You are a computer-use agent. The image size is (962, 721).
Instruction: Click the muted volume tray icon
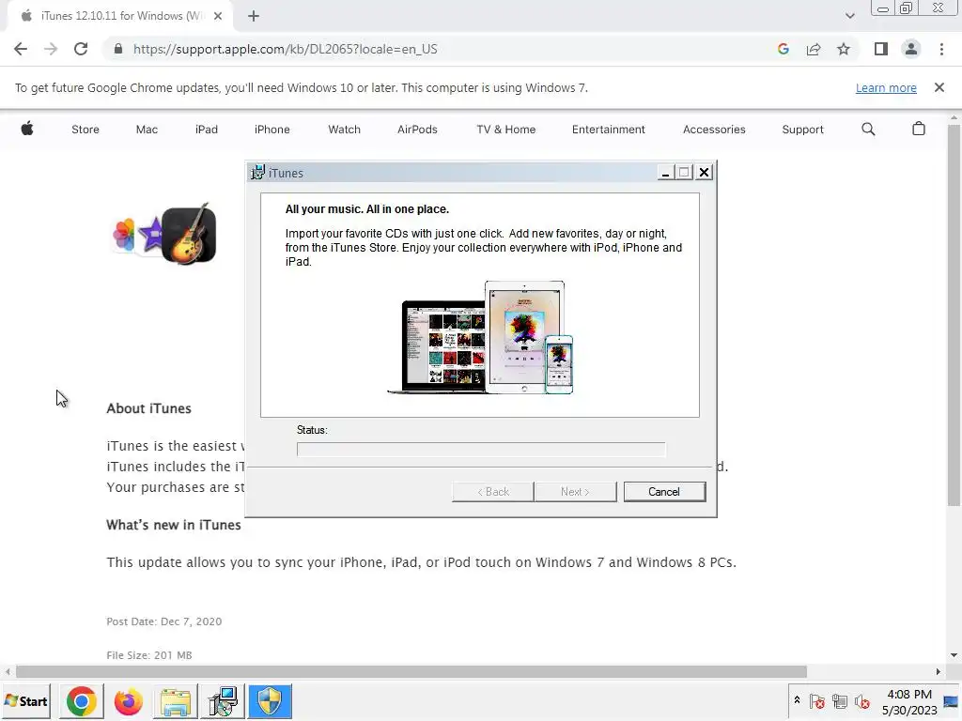pos(862,701)
